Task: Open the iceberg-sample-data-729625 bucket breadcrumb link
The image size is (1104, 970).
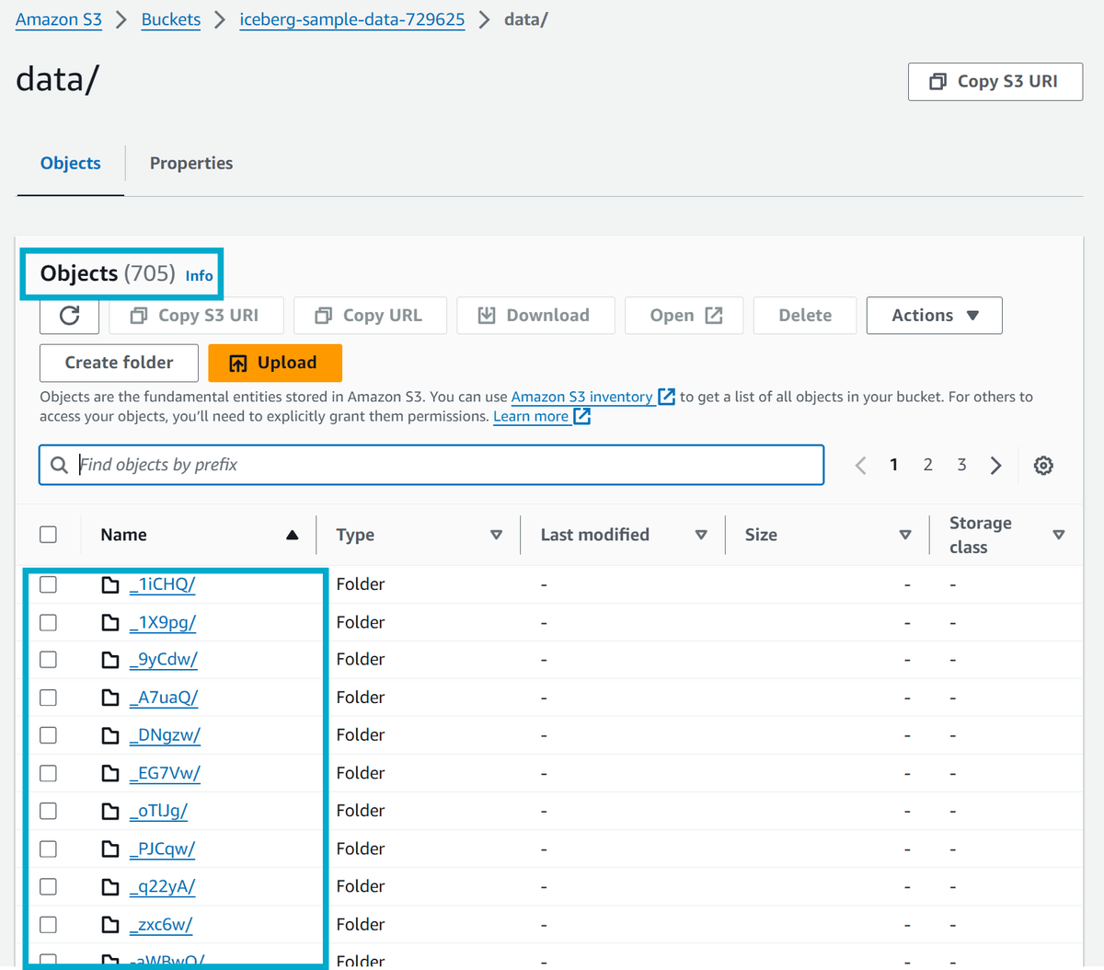Action: tap(351, 19)
